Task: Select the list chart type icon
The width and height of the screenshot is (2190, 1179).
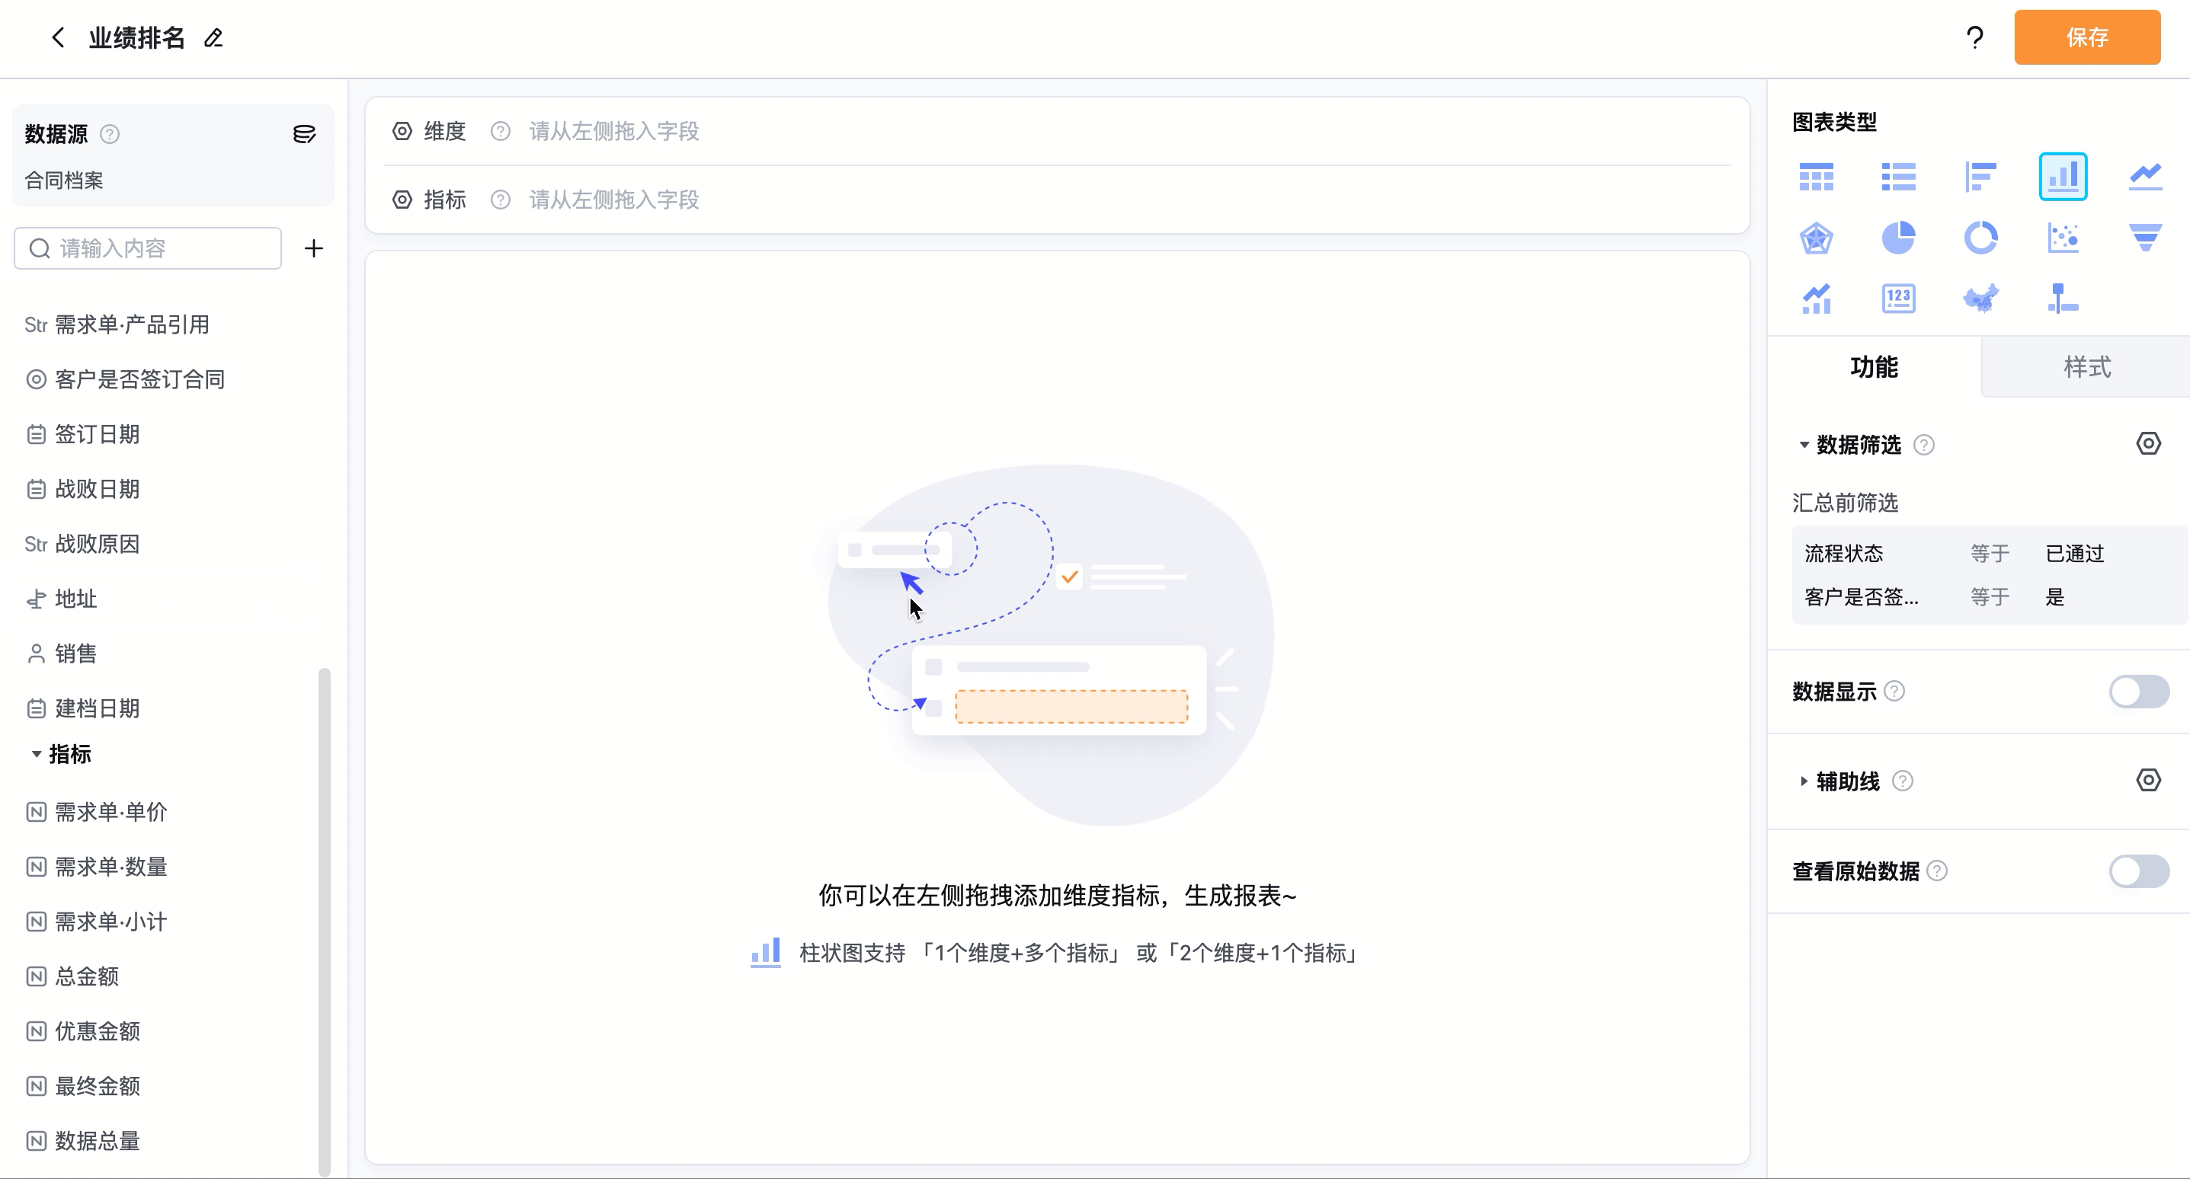Action: 1898,177
